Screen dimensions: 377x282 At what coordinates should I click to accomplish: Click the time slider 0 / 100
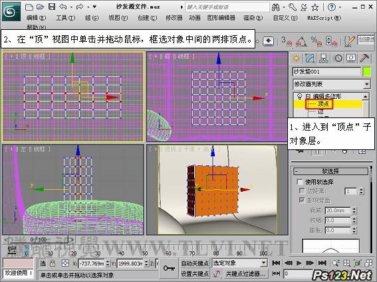click(x=39, y=240)
